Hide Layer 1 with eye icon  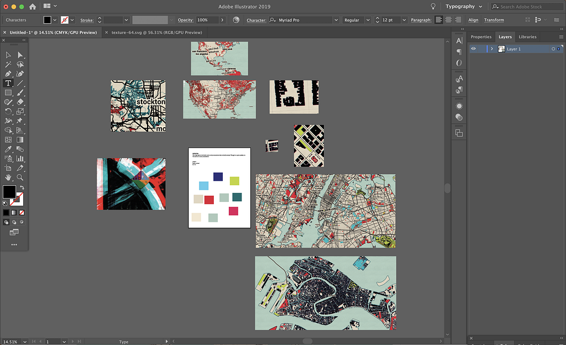click(x=473, y=49)
